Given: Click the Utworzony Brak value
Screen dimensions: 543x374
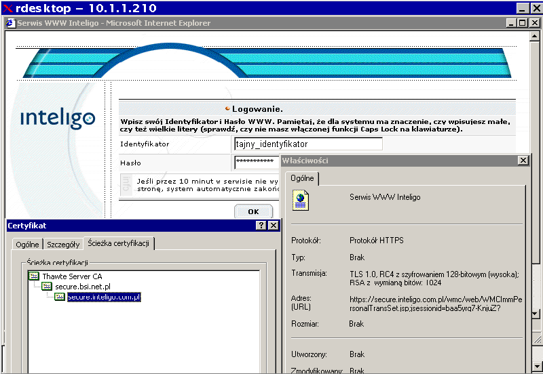Looking at the screenshot, I should tap(357, 354).
